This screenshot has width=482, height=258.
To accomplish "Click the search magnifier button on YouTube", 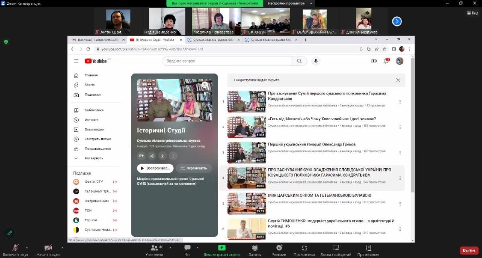I will [x=299, y=61].
